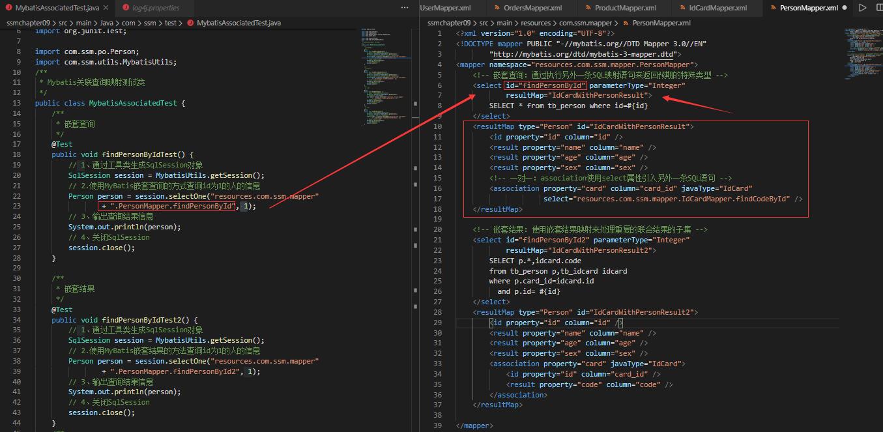883x432 pixels.
Task: Open ssm breadcrumb segment in left editor
Action: [150, 23]
